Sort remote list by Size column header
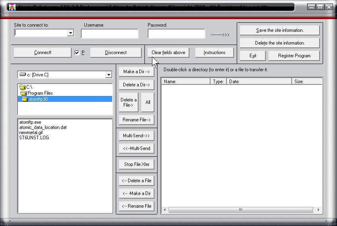This screenshot has height=226, width=337. click(307, 82)
